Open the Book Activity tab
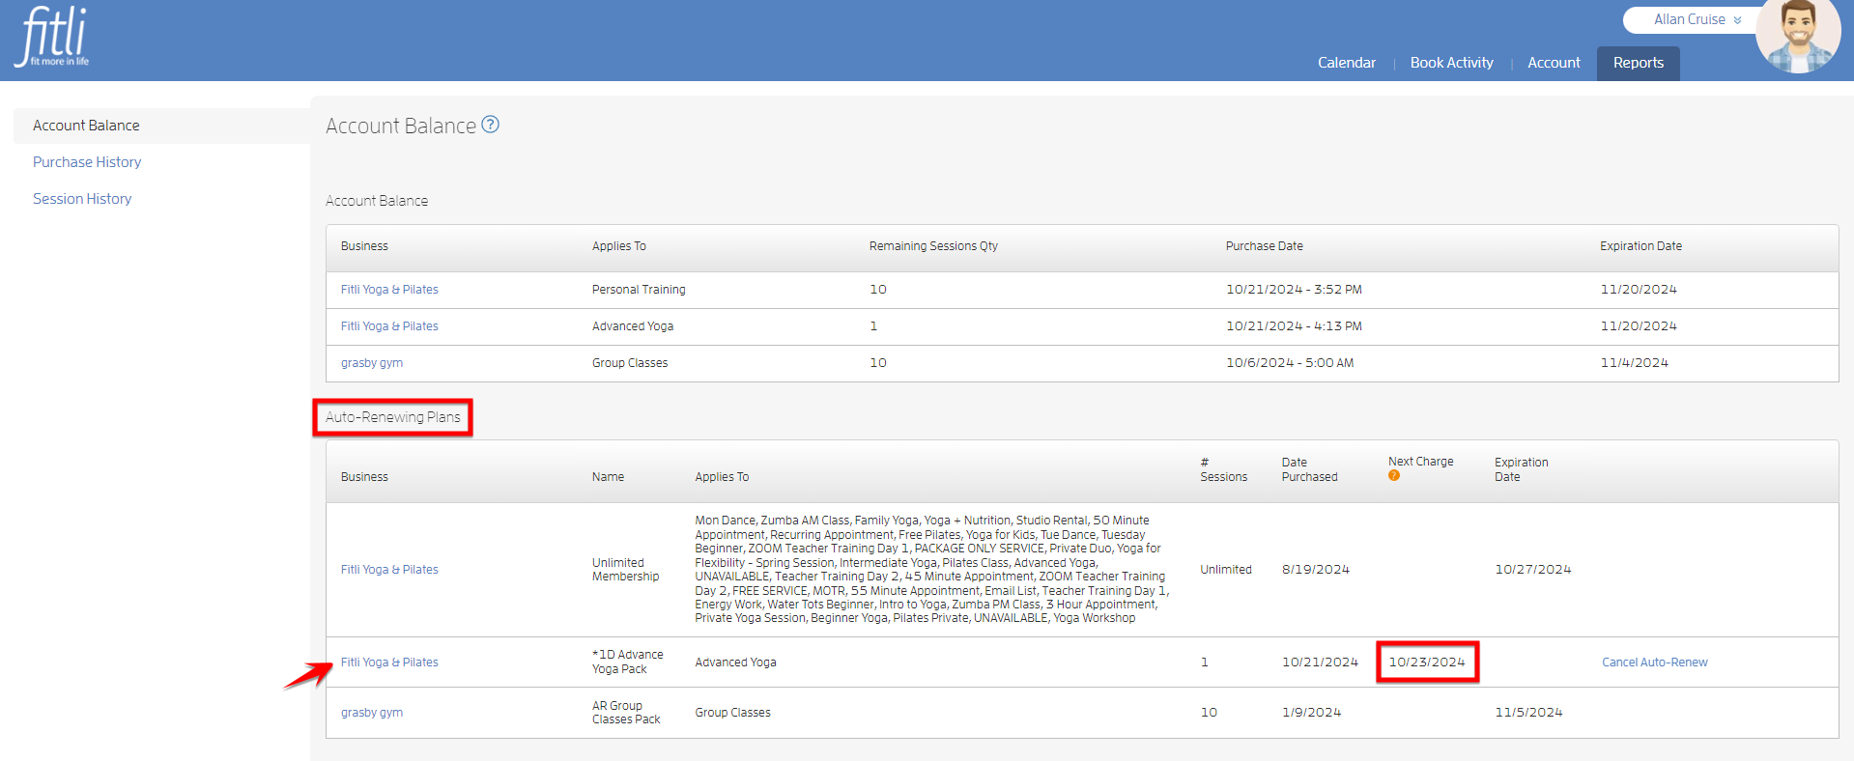 coord(1451,63)
